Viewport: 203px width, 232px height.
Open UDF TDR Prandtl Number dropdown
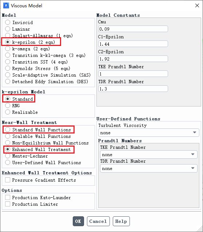point(149,169)
